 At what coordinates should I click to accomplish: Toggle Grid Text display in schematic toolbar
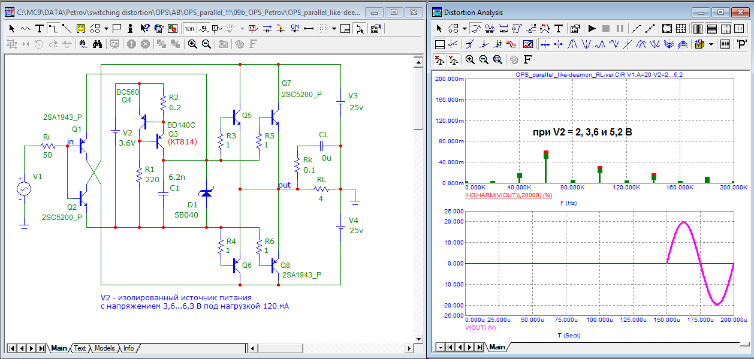(x=189, y=28)
